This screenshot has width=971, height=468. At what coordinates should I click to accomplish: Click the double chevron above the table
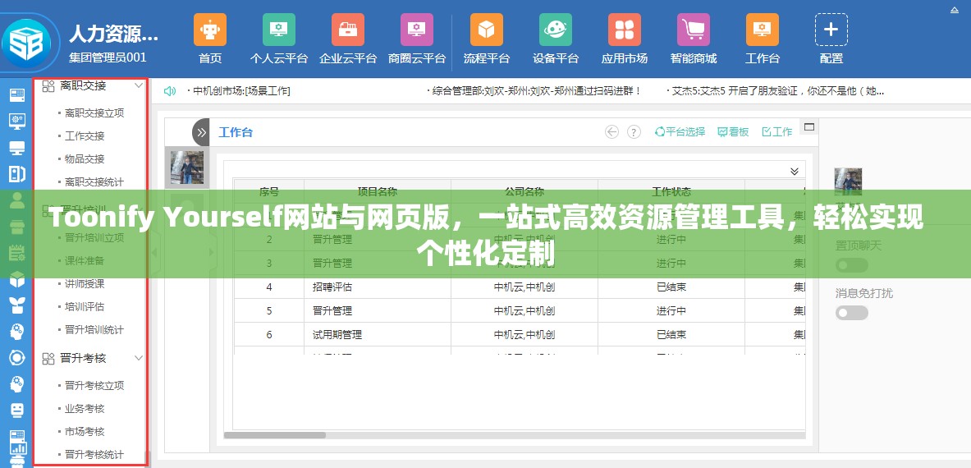pyautogui.click(x=795, y=172)
